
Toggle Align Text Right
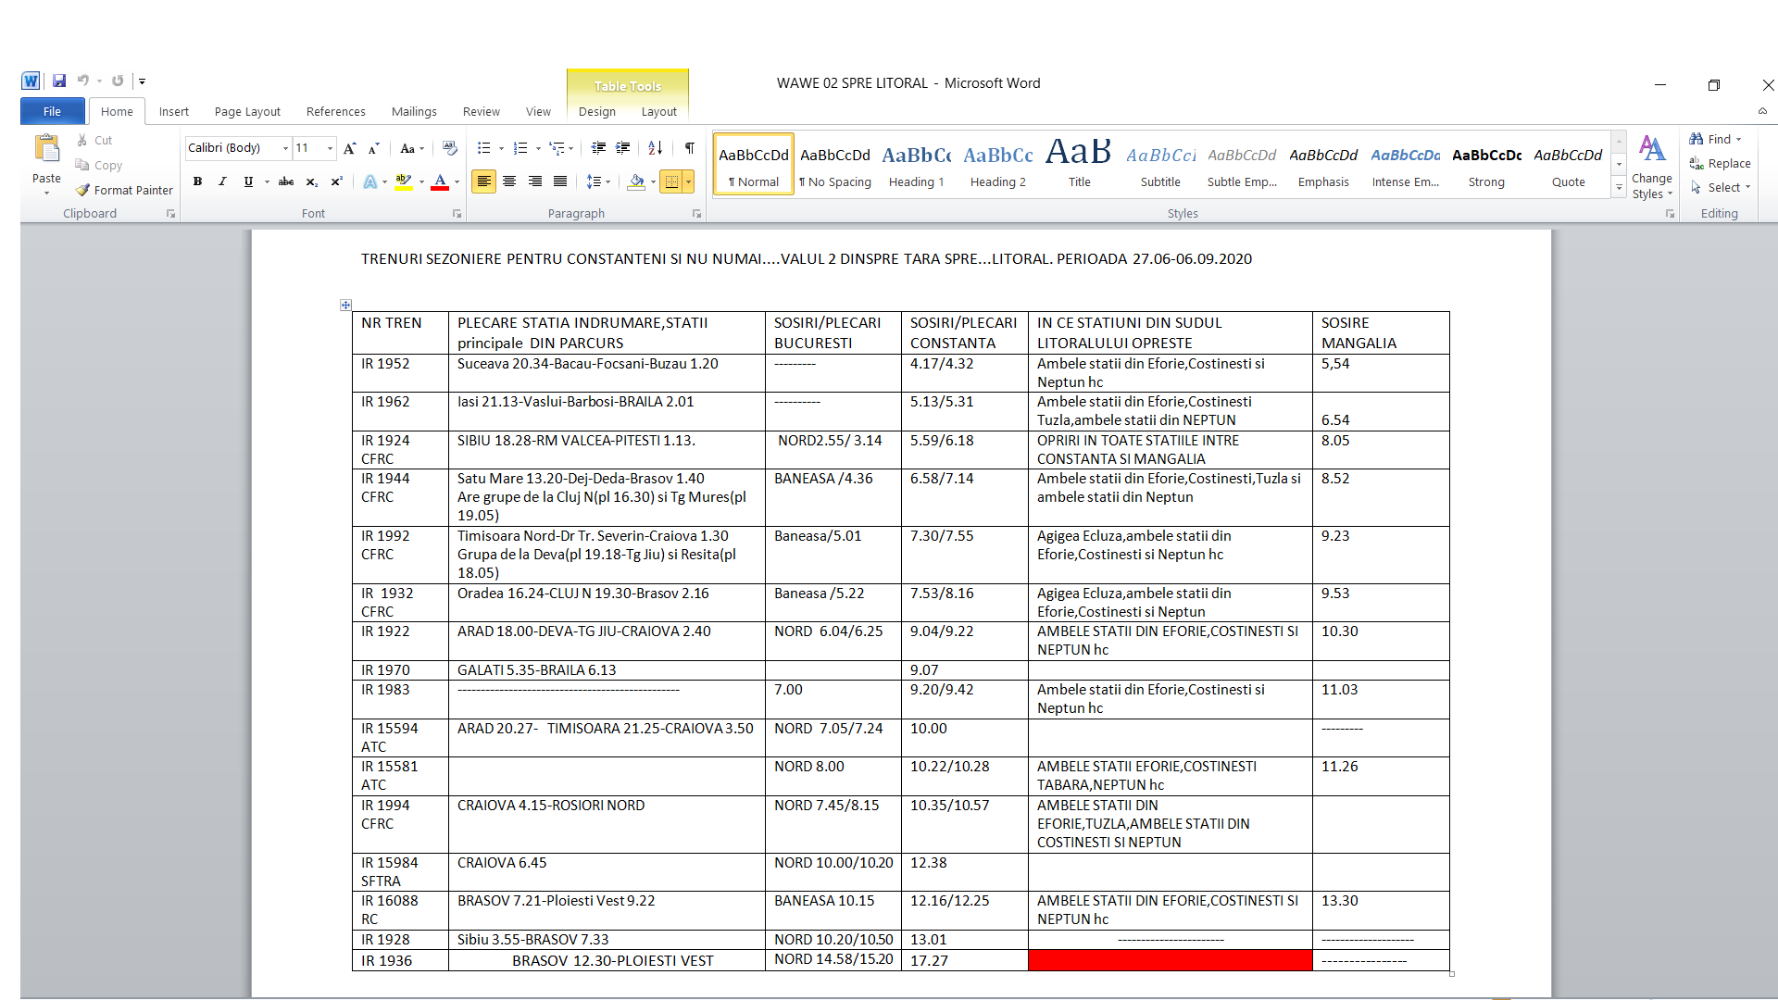click(534, 181)
